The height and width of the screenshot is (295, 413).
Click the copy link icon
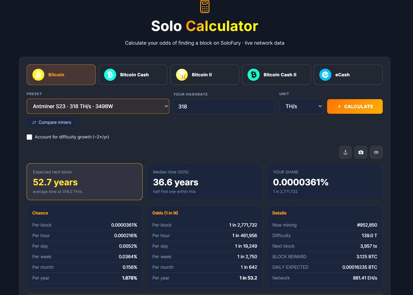click(376, 152)
